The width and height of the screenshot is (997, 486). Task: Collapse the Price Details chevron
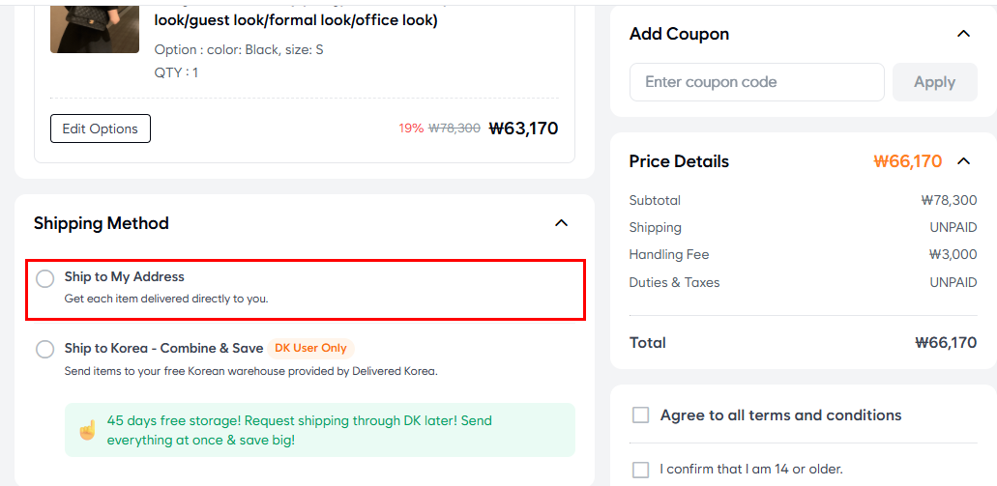pos(963,161)
